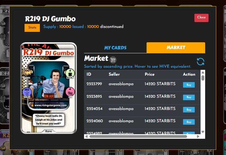Click the R219 DJ Gumbo dialog title
226x155 pixels.
pos(50,19)
